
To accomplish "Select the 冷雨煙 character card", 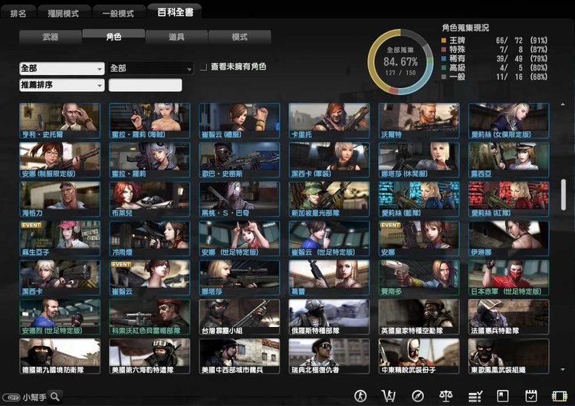I will pos(149,238).
